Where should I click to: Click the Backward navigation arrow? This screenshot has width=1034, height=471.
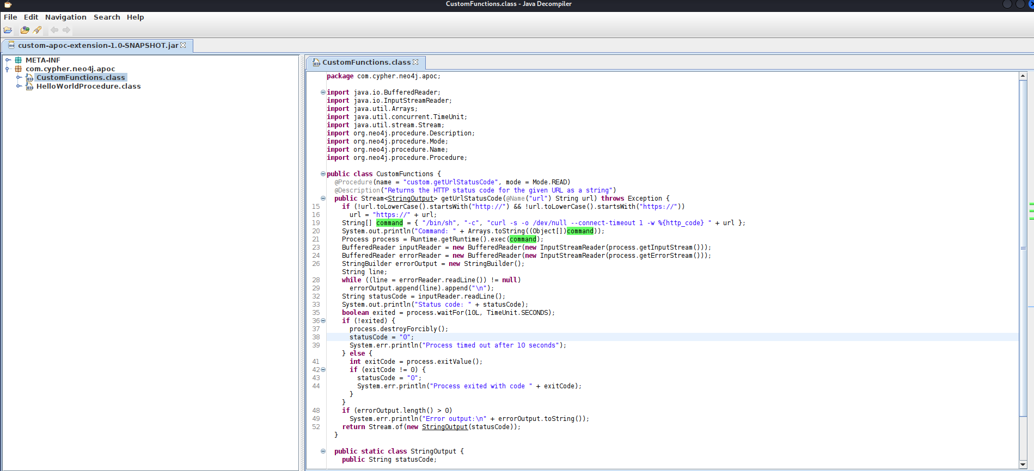pyautogui.click(x=54, y=30)
